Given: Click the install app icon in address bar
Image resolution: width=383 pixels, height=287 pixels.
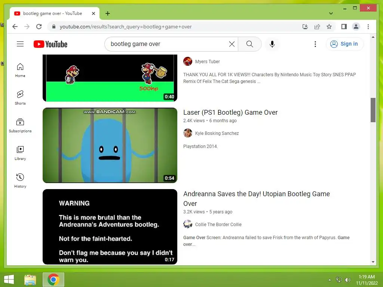Looking at the screenshot, I should pyautogui.click(x=305, y=27).
